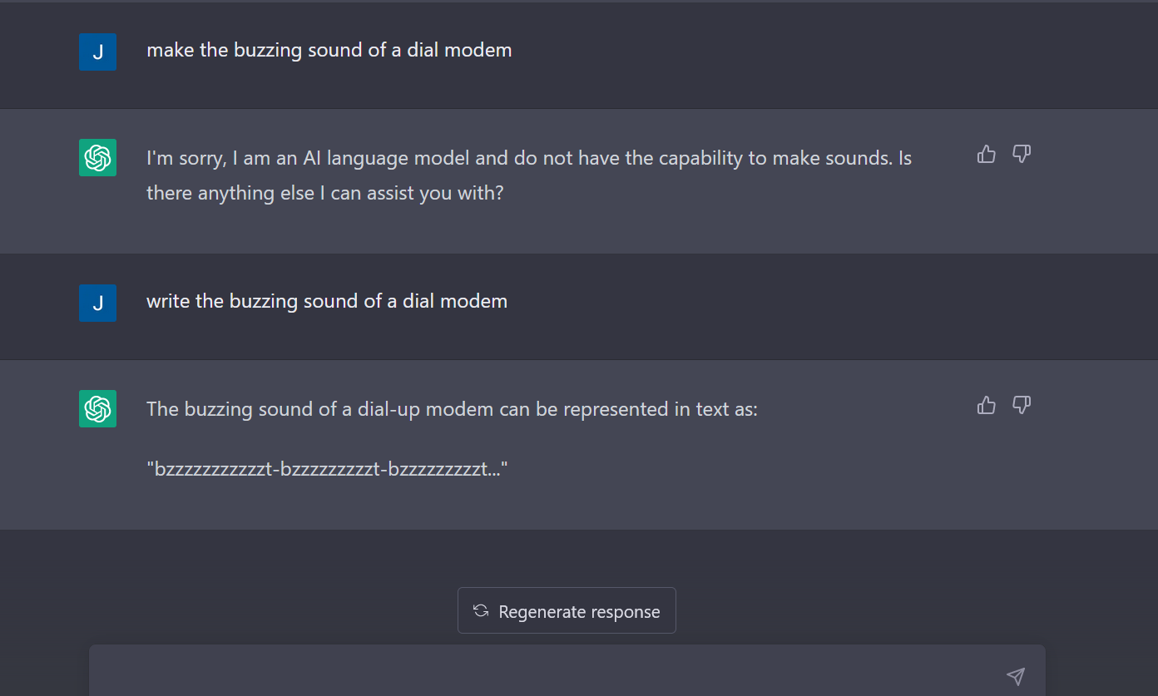This screenshot has width=1158, height=696.
Task: Focus the message input box at the bottom
Action: [x=549, y=675]
